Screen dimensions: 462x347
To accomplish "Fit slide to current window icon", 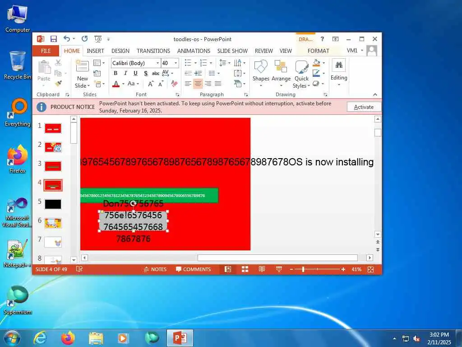I will click(371, 269).
